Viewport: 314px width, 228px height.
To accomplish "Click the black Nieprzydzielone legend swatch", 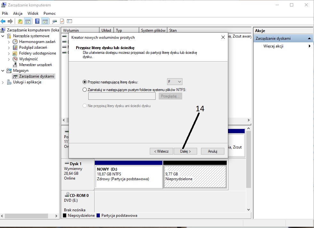I will coord(64,215).
